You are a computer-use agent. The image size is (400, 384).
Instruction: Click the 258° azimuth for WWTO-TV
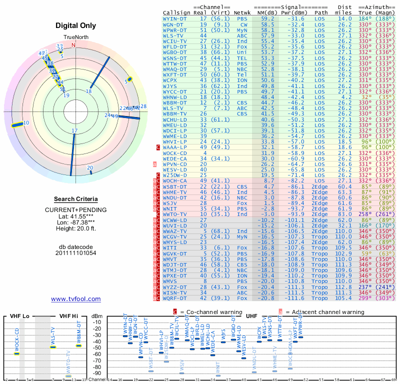[365, 214]
